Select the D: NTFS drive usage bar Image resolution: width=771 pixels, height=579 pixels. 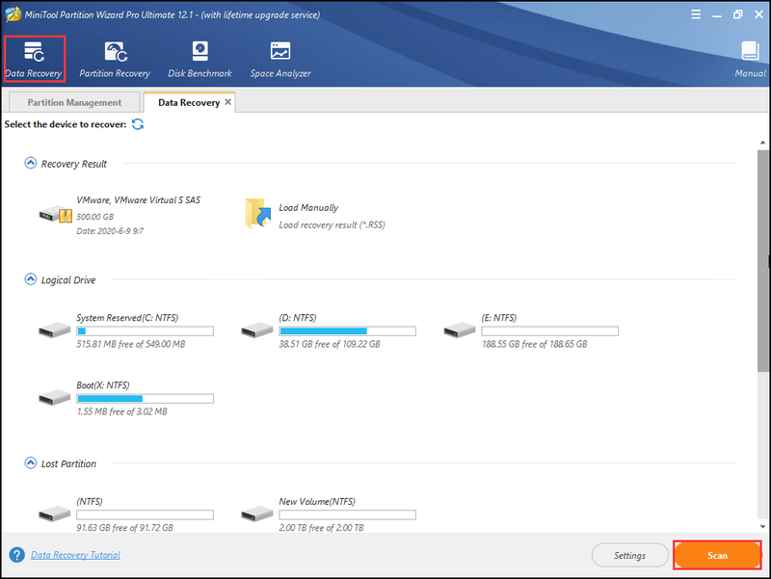point(347,331)
